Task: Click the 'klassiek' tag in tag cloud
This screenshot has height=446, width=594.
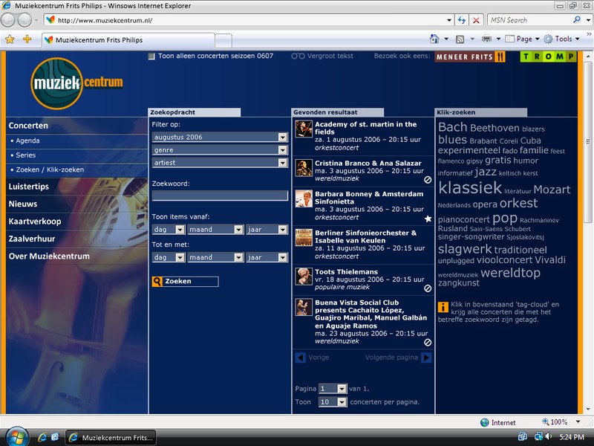Action: [469, 188]
